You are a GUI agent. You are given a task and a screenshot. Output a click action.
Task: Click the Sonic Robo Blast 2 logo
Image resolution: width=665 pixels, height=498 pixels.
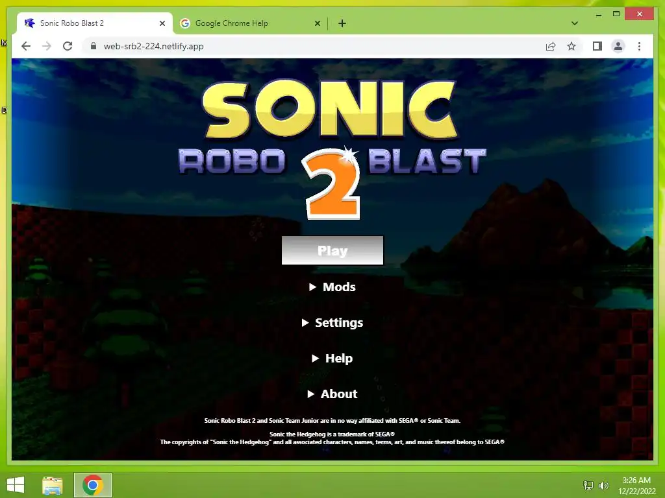point(332,149)
